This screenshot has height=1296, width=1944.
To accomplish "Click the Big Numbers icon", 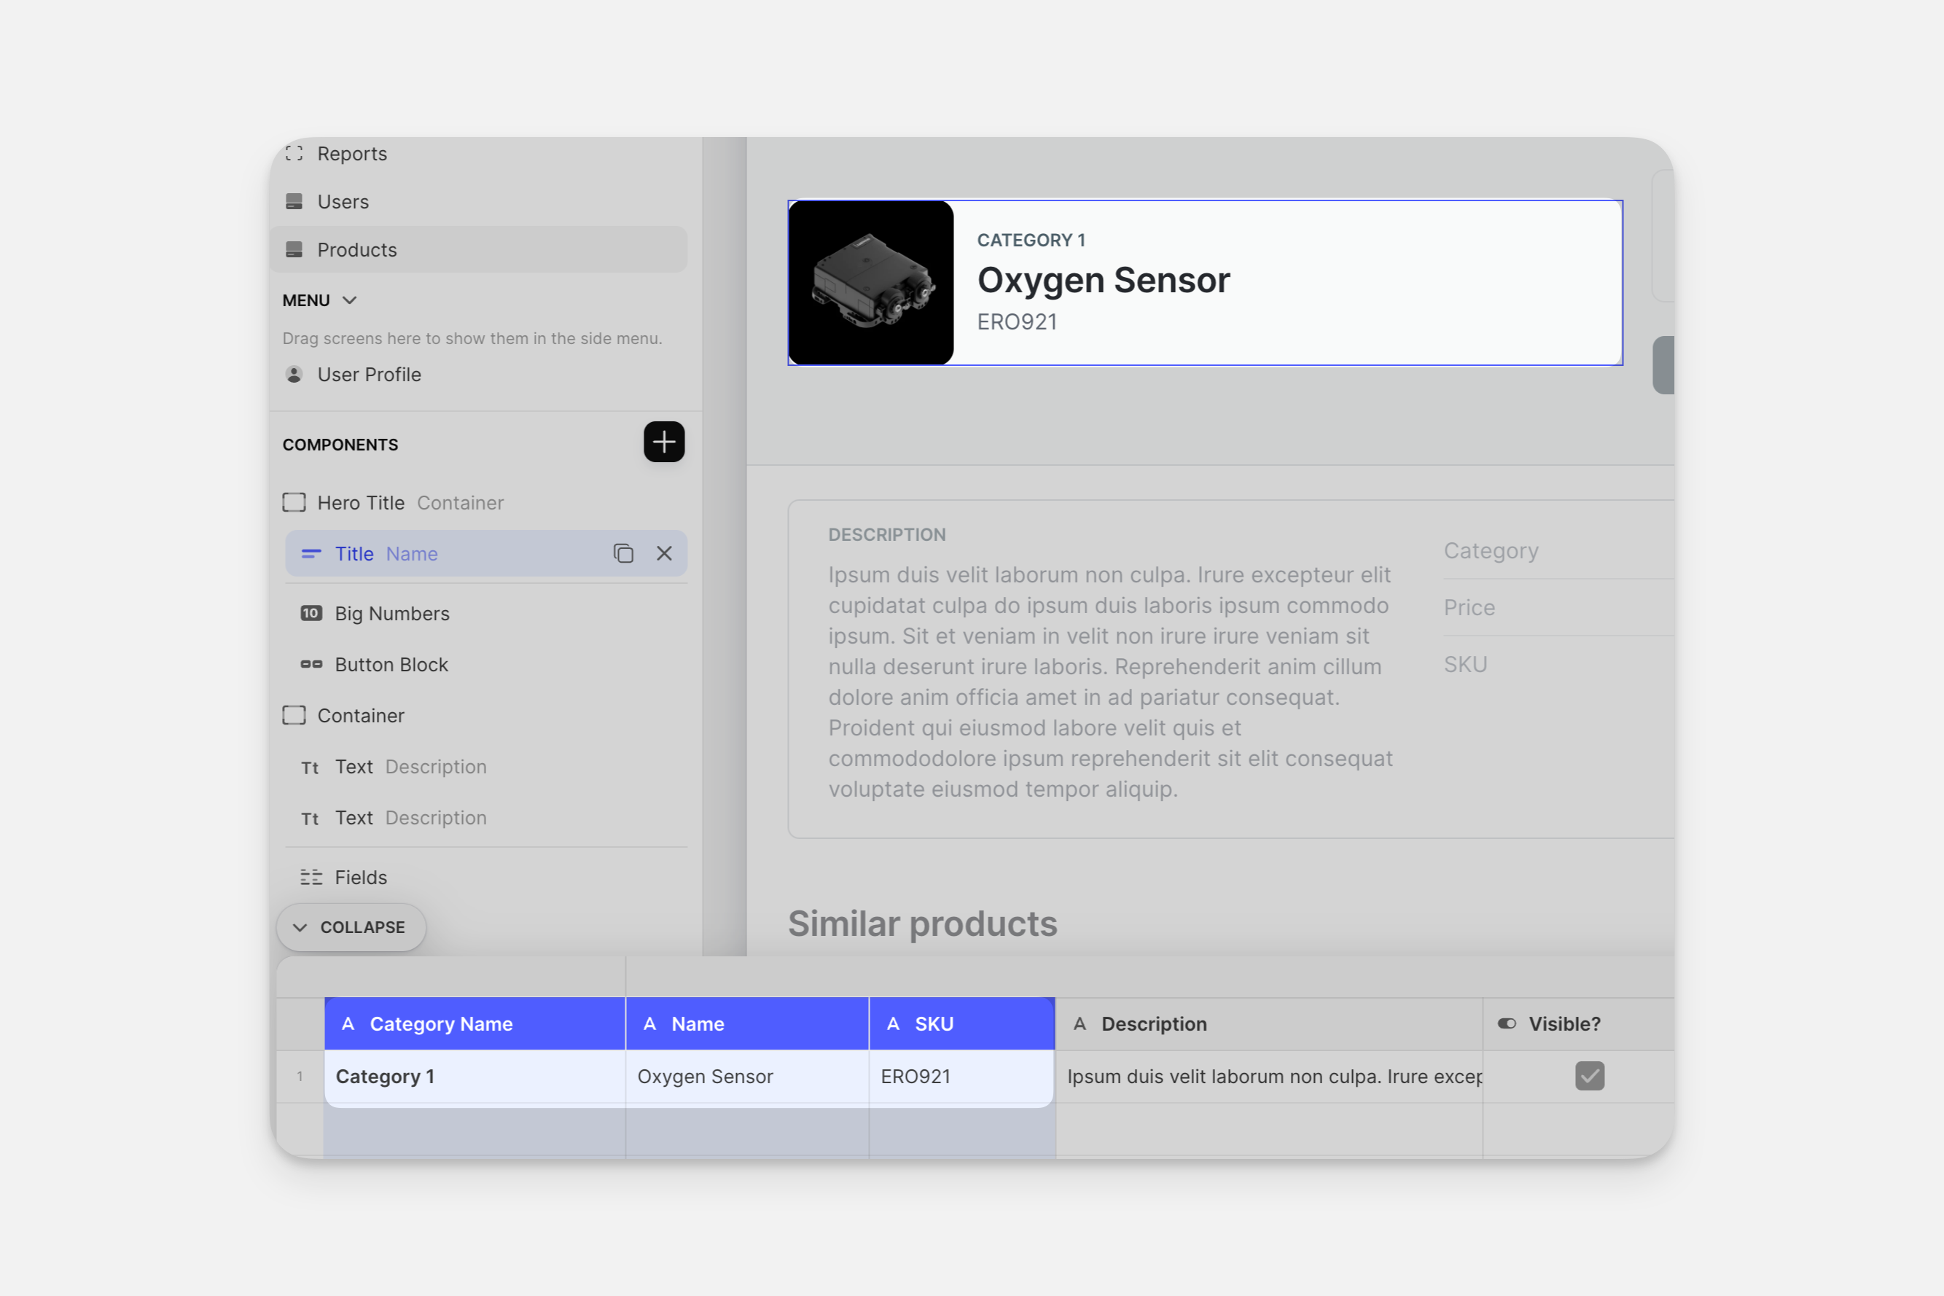I will point(311,613).
